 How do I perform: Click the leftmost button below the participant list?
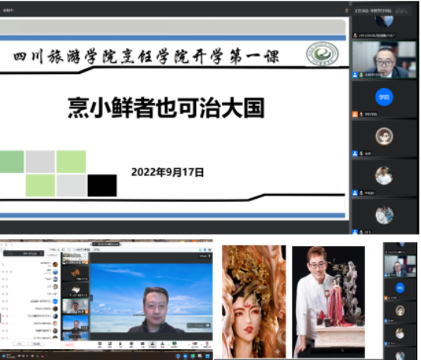pyautogui.click(x=19, y=344)
